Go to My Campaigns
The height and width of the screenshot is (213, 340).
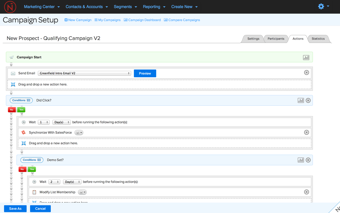pos(108,20)
